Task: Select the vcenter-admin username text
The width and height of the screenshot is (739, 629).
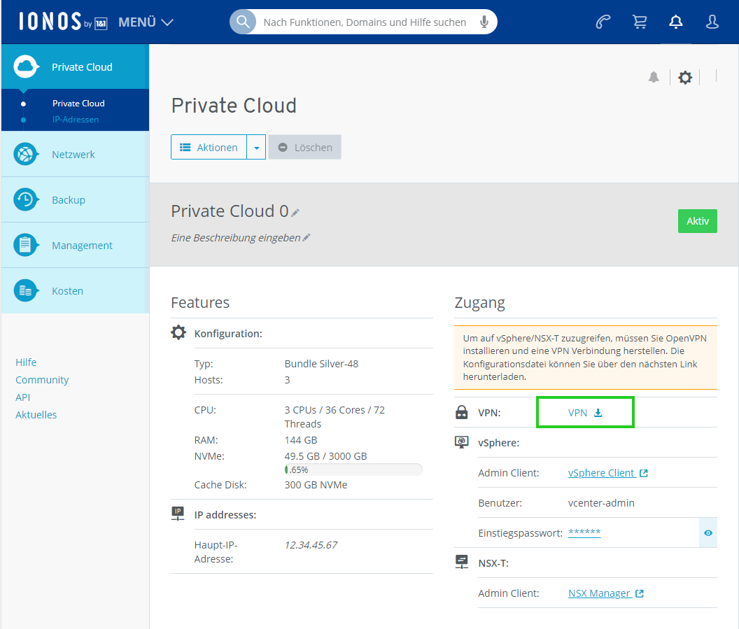Action: (601, 503)
